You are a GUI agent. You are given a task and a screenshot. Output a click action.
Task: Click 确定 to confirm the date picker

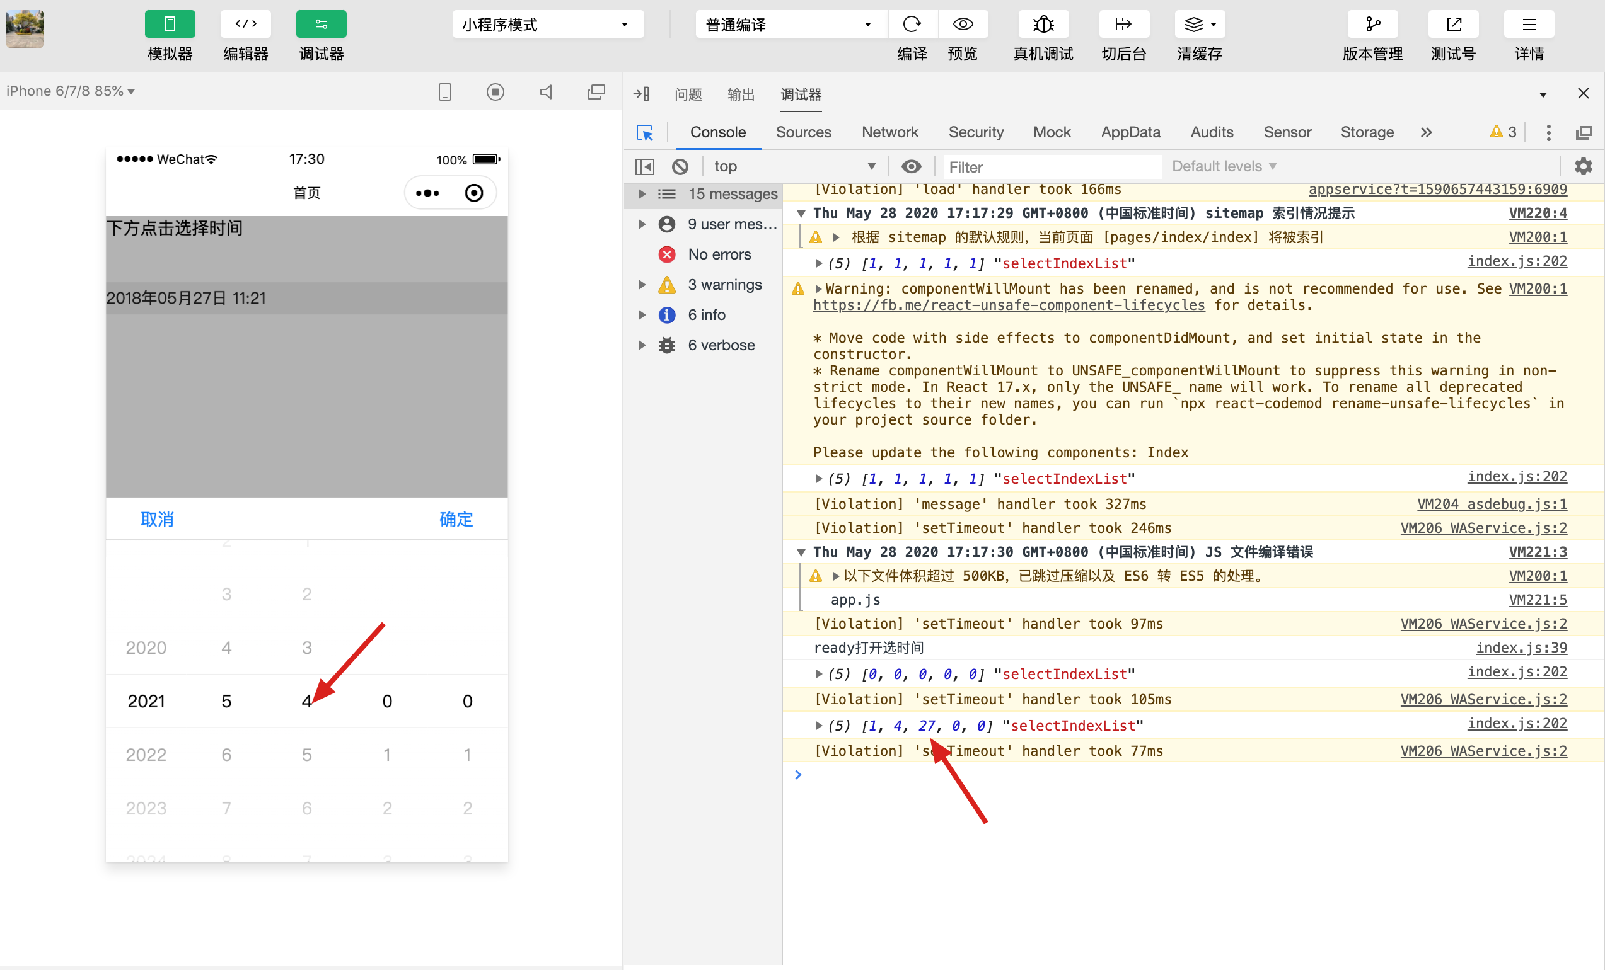pyautogui.click(x=455, y=519)
